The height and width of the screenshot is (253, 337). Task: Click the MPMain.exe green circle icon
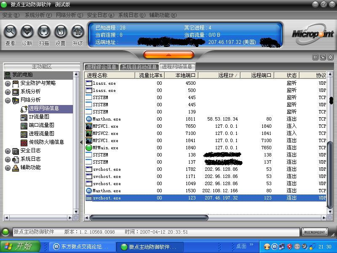[x=89, y=148]
